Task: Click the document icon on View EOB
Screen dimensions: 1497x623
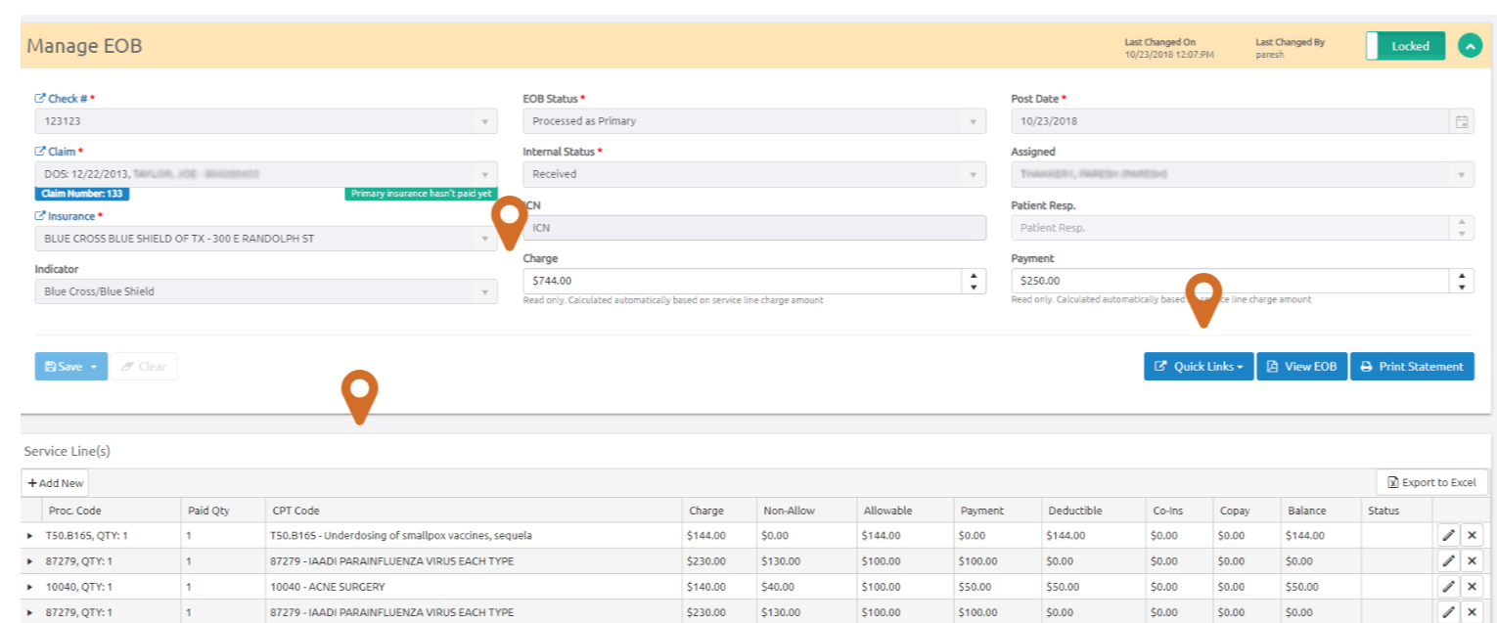Action: point(1270,366)
